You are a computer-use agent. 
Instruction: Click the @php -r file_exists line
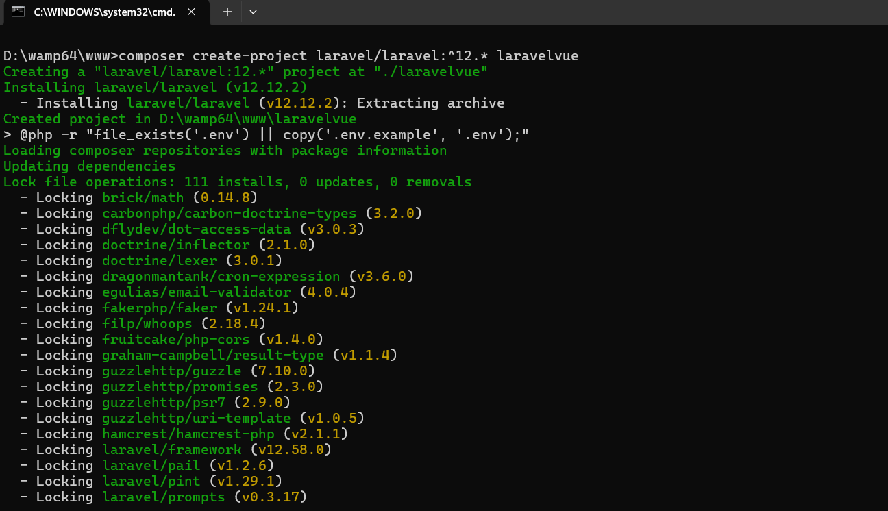(266, 135)
